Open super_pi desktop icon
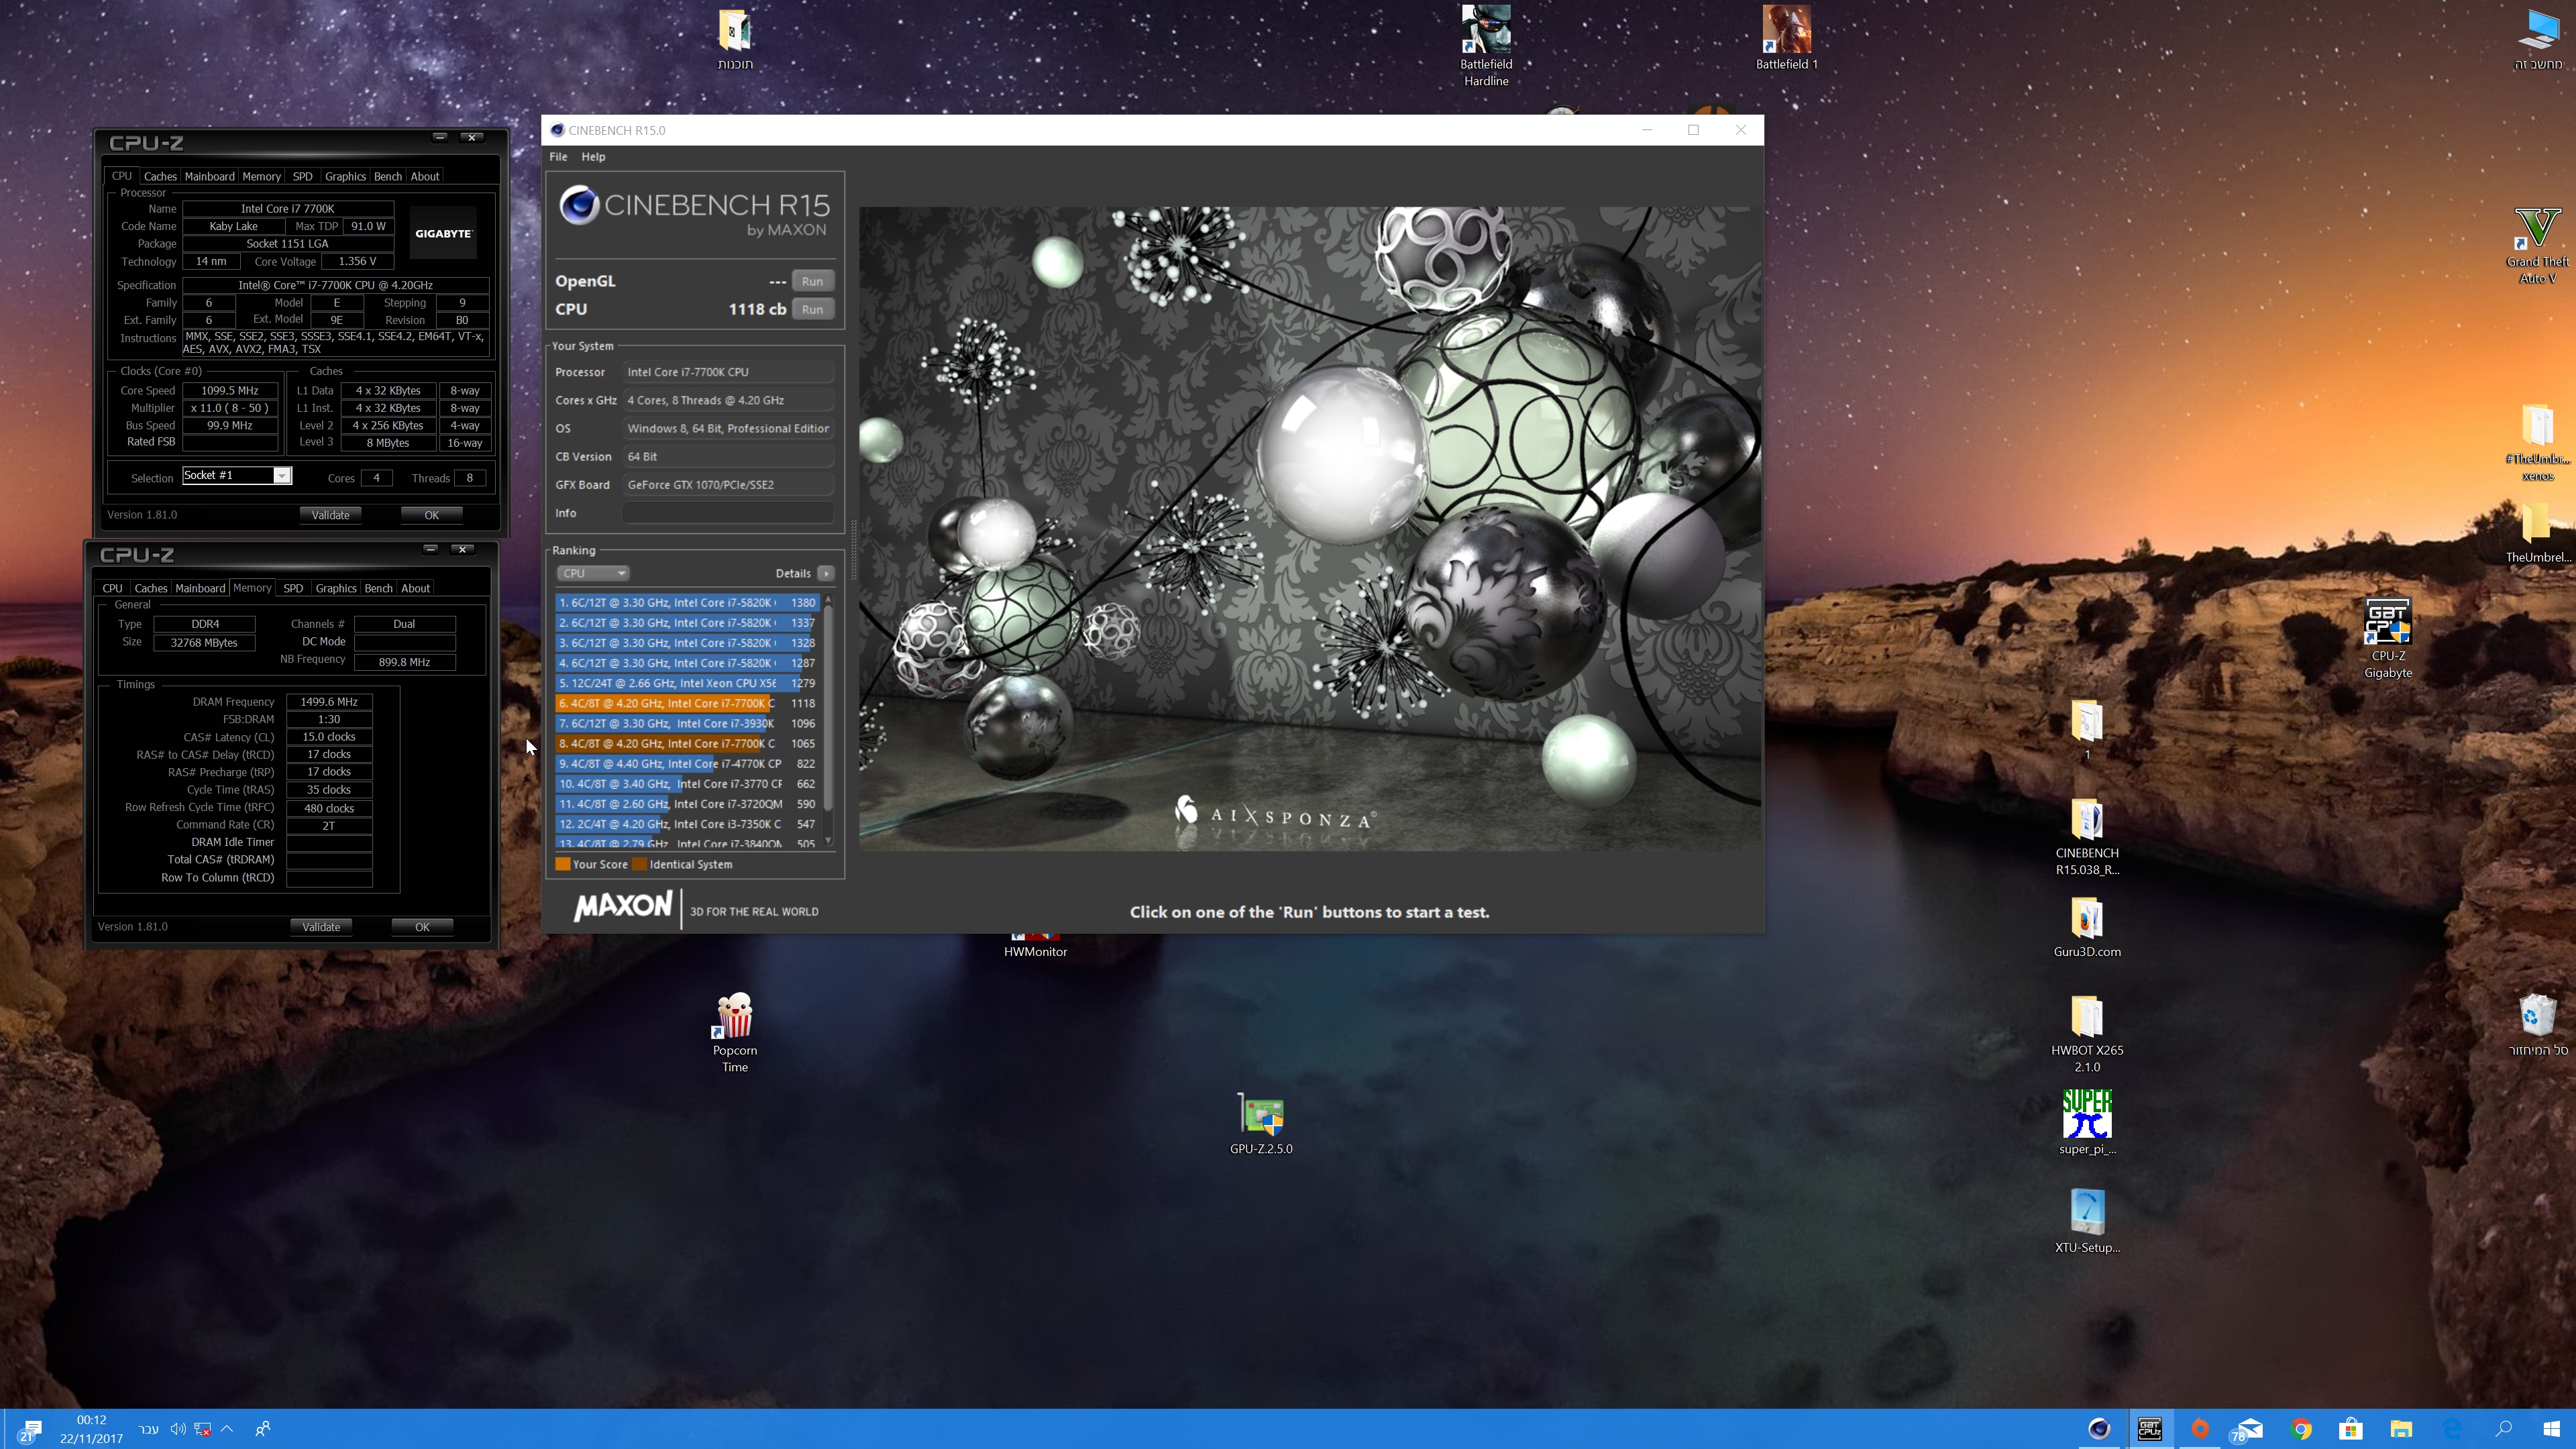Viewport: 2576px width, 1449px height. click(2087, 1122)
